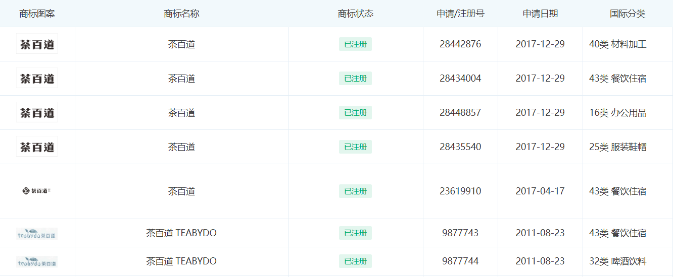Viewport: 673px width, 277px height.
Task: Open trademark logo thumbnail for registration 28448857
Action: [x=37, y=112]
